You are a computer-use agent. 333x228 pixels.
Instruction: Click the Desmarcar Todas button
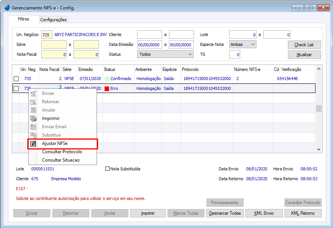(x=225, y=213)
